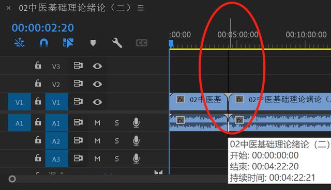The height and width of the screenshot is (190, 331).
Task: Toggle sync lock on V2 track
Action: click(x=78, y=84)
